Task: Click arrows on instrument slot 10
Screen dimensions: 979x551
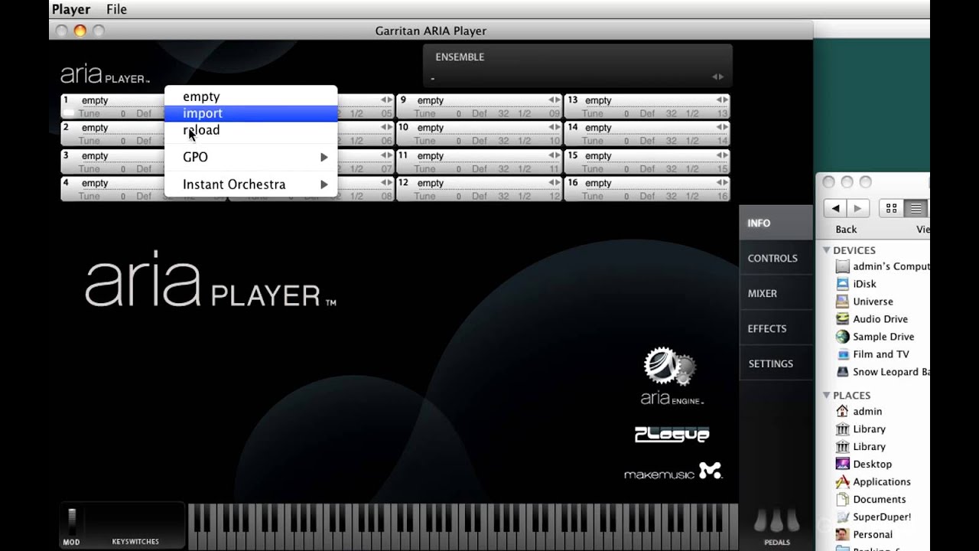Action: pos(554,128)
